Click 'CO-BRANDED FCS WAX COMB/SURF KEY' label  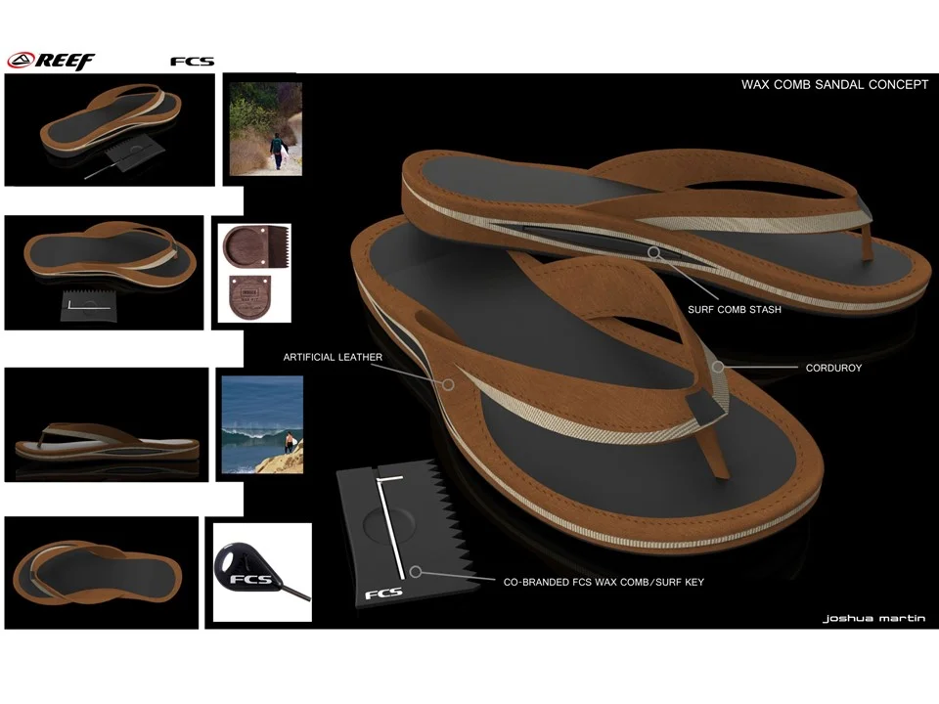[x=604, y=582]
